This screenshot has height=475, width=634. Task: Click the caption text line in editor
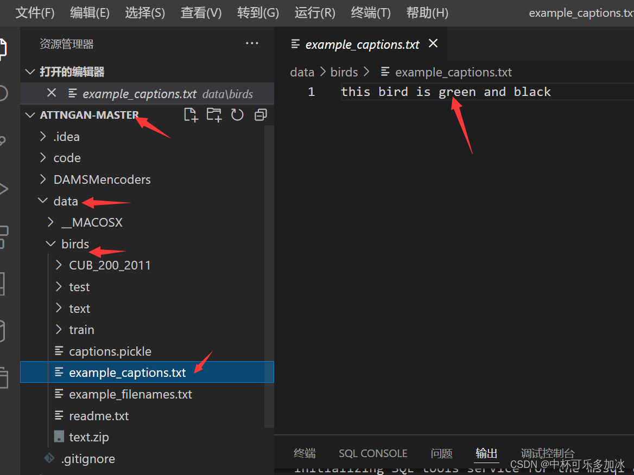coord(446,92)
